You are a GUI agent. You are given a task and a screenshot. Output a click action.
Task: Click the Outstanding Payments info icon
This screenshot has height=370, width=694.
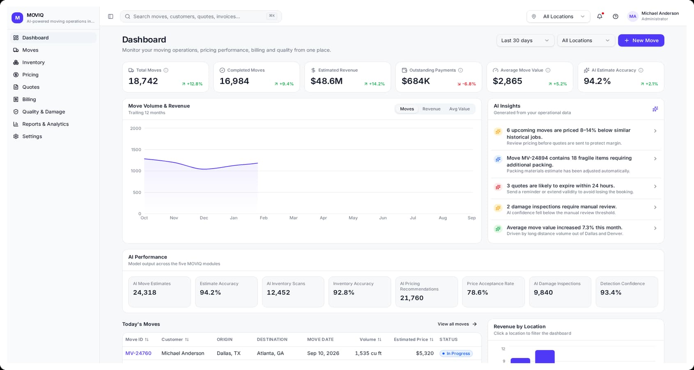click(x=460, y=70)
